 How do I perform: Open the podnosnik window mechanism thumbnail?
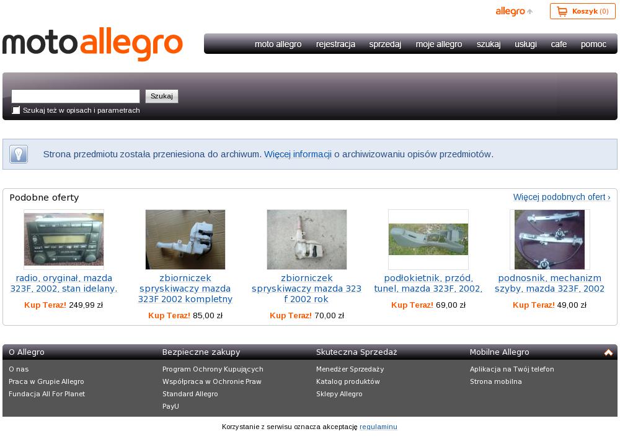coord(549,240)
